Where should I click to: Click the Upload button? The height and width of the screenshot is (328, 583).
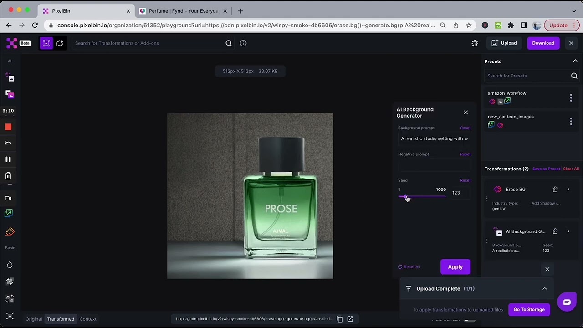[x=504, y=43]
